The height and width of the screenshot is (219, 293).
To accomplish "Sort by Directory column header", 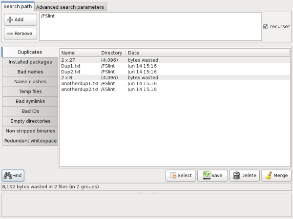I will click(x=111, y=53).
